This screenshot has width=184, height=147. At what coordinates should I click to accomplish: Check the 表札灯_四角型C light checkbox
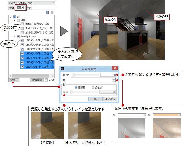click(22, 24)
